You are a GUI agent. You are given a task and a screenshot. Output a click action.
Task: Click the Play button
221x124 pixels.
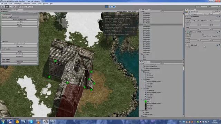click(107, 7)
